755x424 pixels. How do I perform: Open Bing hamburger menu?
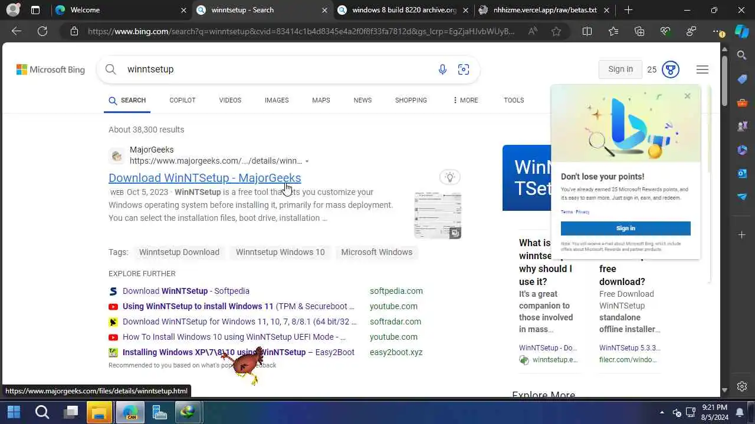702,69
